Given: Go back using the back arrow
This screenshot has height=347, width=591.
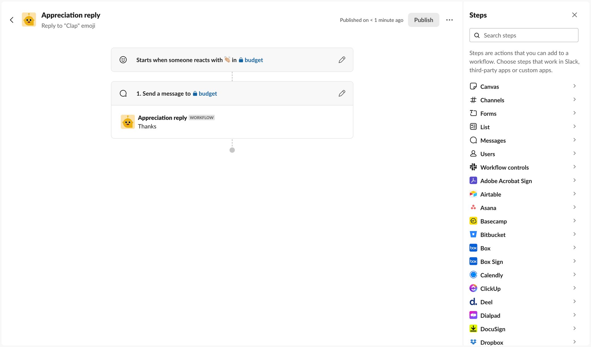Looking at the screenshot, I should pos(12,20).
